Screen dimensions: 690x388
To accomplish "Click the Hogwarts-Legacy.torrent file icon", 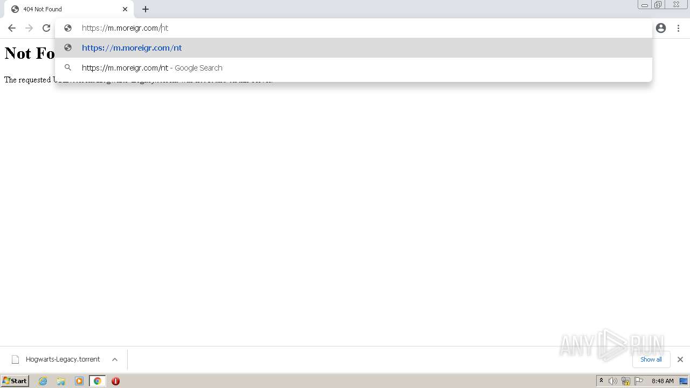I will (15, 359).
